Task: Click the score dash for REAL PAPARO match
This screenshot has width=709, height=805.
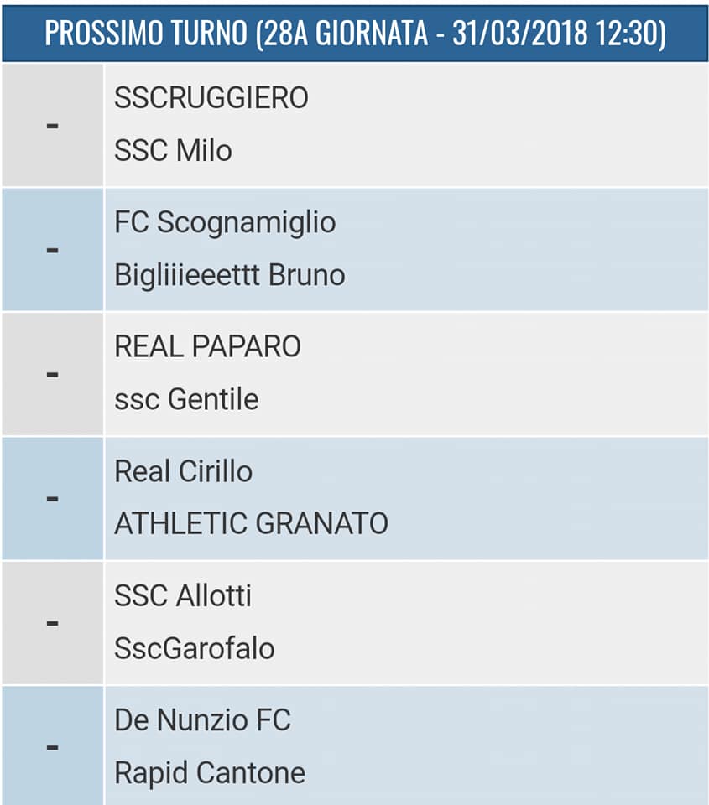Action: tap(52, 373)
